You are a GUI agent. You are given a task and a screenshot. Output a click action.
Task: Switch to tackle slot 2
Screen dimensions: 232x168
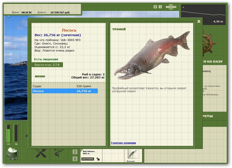tap(75, 152)
